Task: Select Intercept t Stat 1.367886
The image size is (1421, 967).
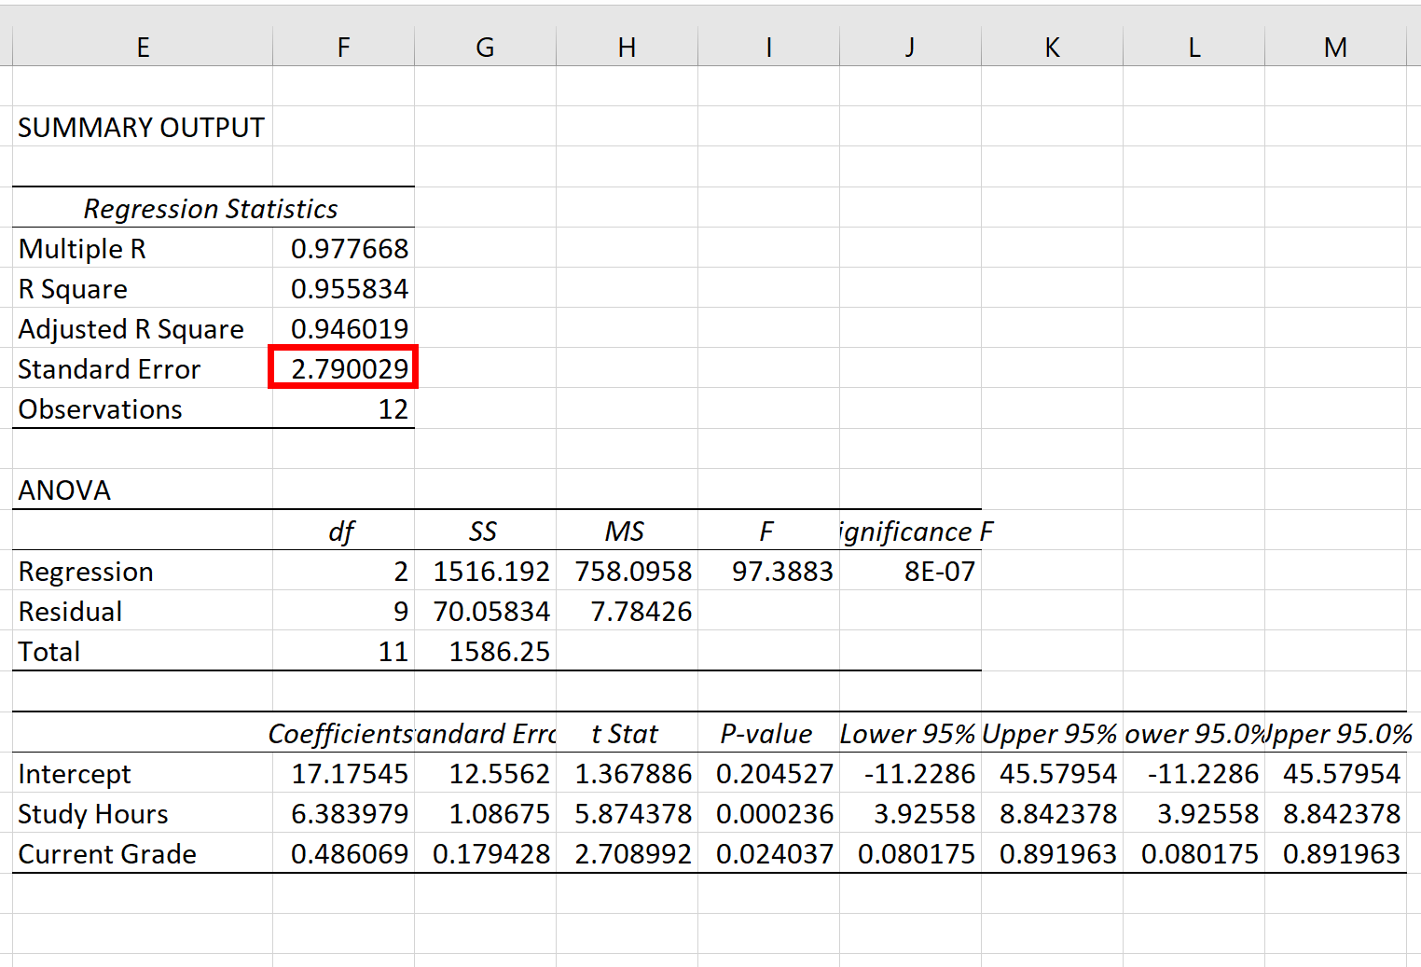Action: 627,773
